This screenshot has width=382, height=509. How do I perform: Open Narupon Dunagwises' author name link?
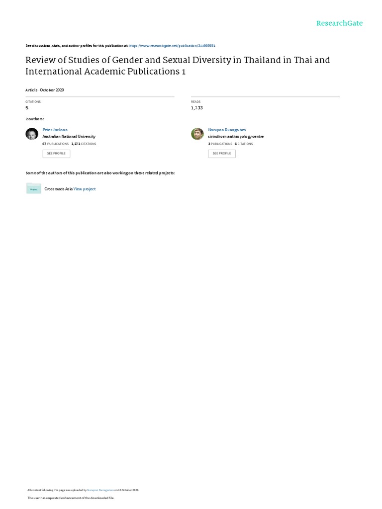[227, 130]
